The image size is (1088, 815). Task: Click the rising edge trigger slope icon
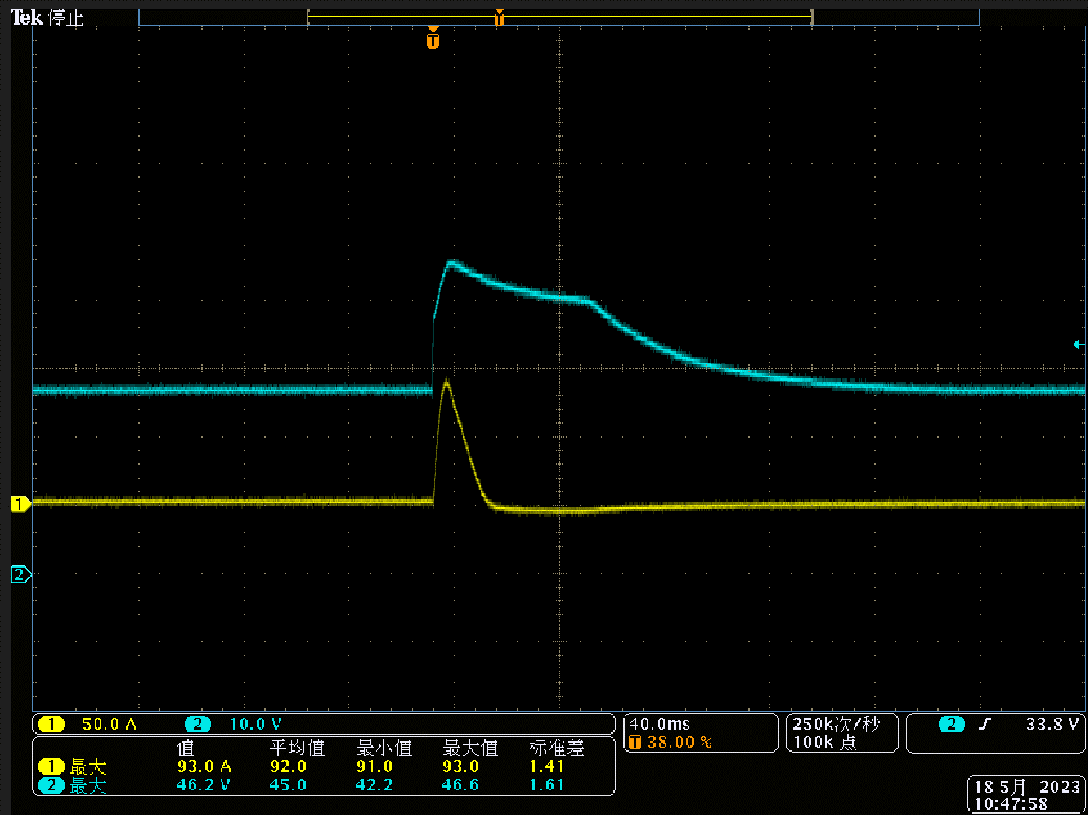(986, 725)
